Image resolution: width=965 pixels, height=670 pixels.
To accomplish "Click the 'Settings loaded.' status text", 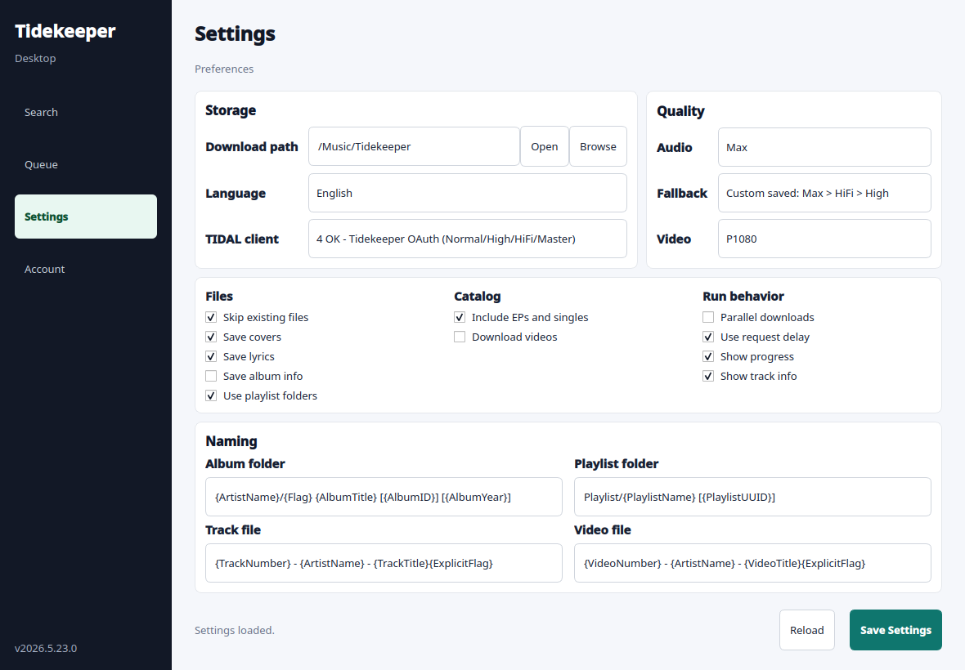I will coord(235,630).
